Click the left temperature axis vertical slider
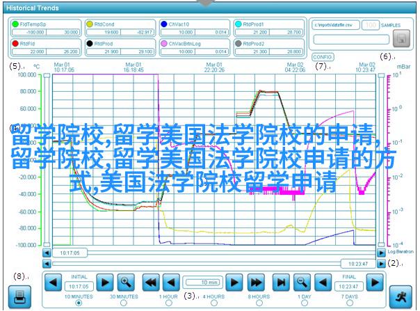Screen dimensions: 420x311 point(47,160)
